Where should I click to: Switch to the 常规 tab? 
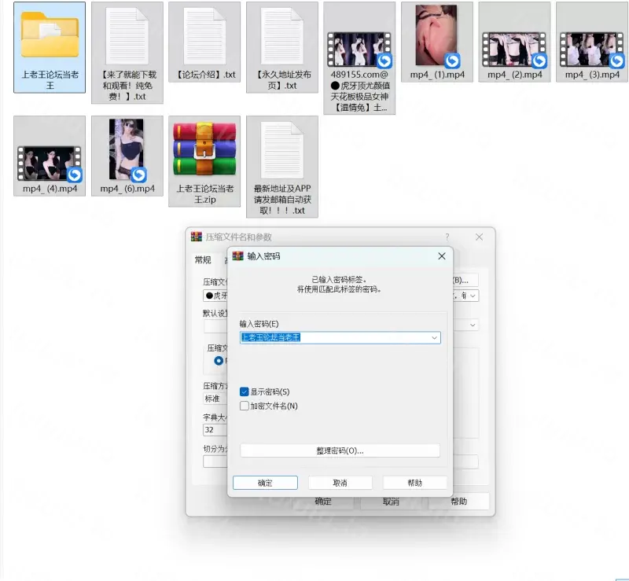[x=203, y=260]
